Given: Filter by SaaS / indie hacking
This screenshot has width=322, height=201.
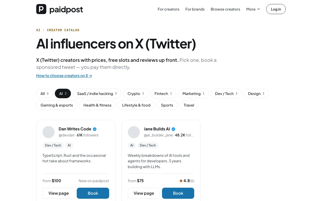Looking at the screenshot, I should (x=97, y=93).
